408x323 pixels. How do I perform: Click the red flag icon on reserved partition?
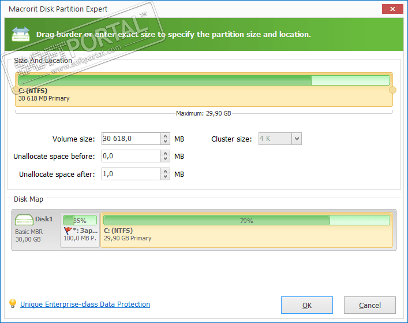(x=68, y=231)
